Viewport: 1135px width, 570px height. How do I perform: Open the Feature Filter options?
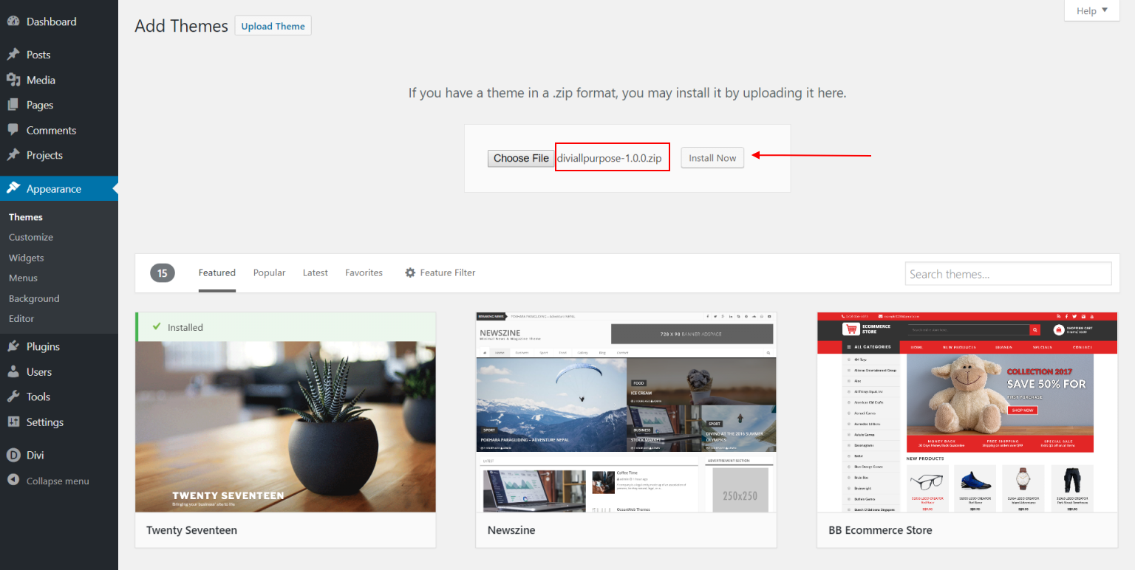click(440, 272)
